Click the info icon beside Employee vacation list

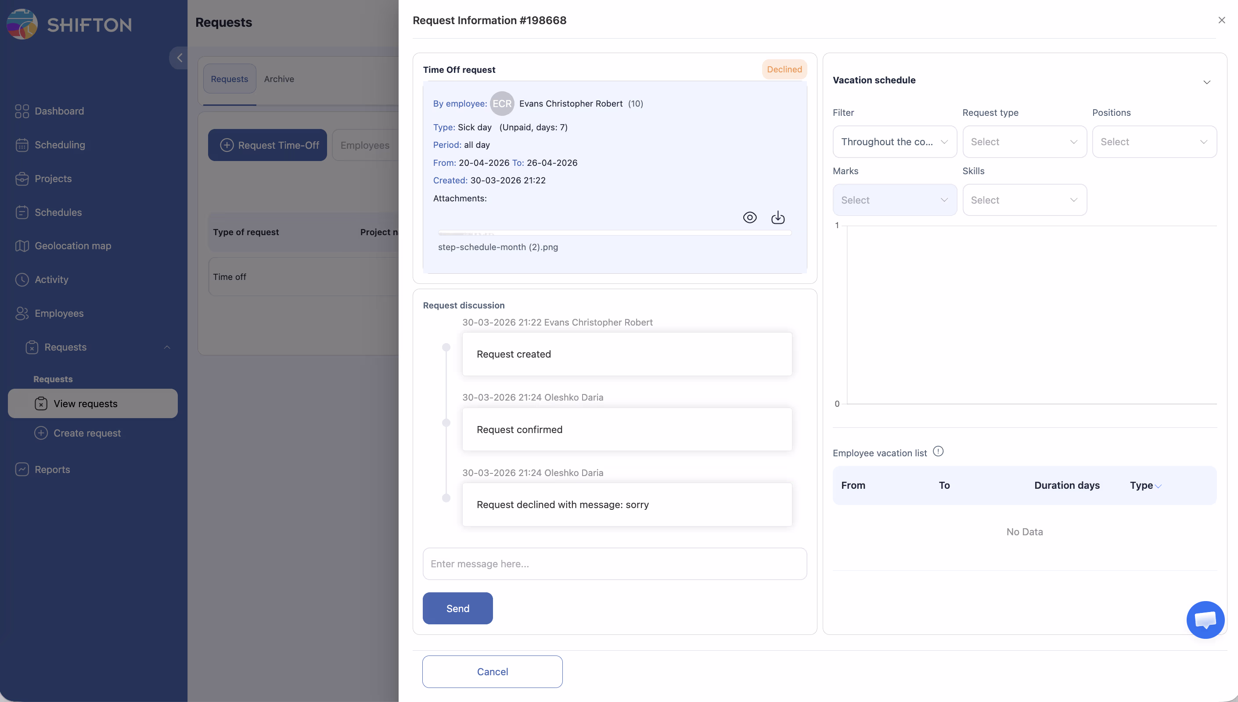click(938, 451)
